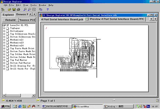Click the Save disk toolbar icon
Viewport: 160px width, 109px height.
(14, 10)
